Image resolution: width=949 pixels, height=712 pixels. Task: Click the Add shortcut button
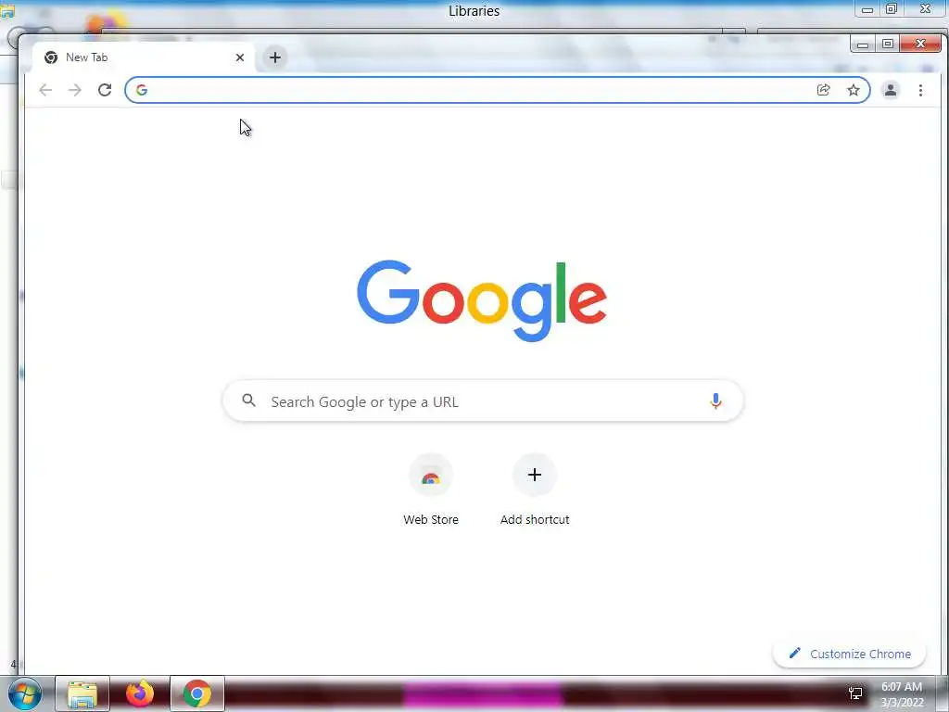[x=535, y=489]
